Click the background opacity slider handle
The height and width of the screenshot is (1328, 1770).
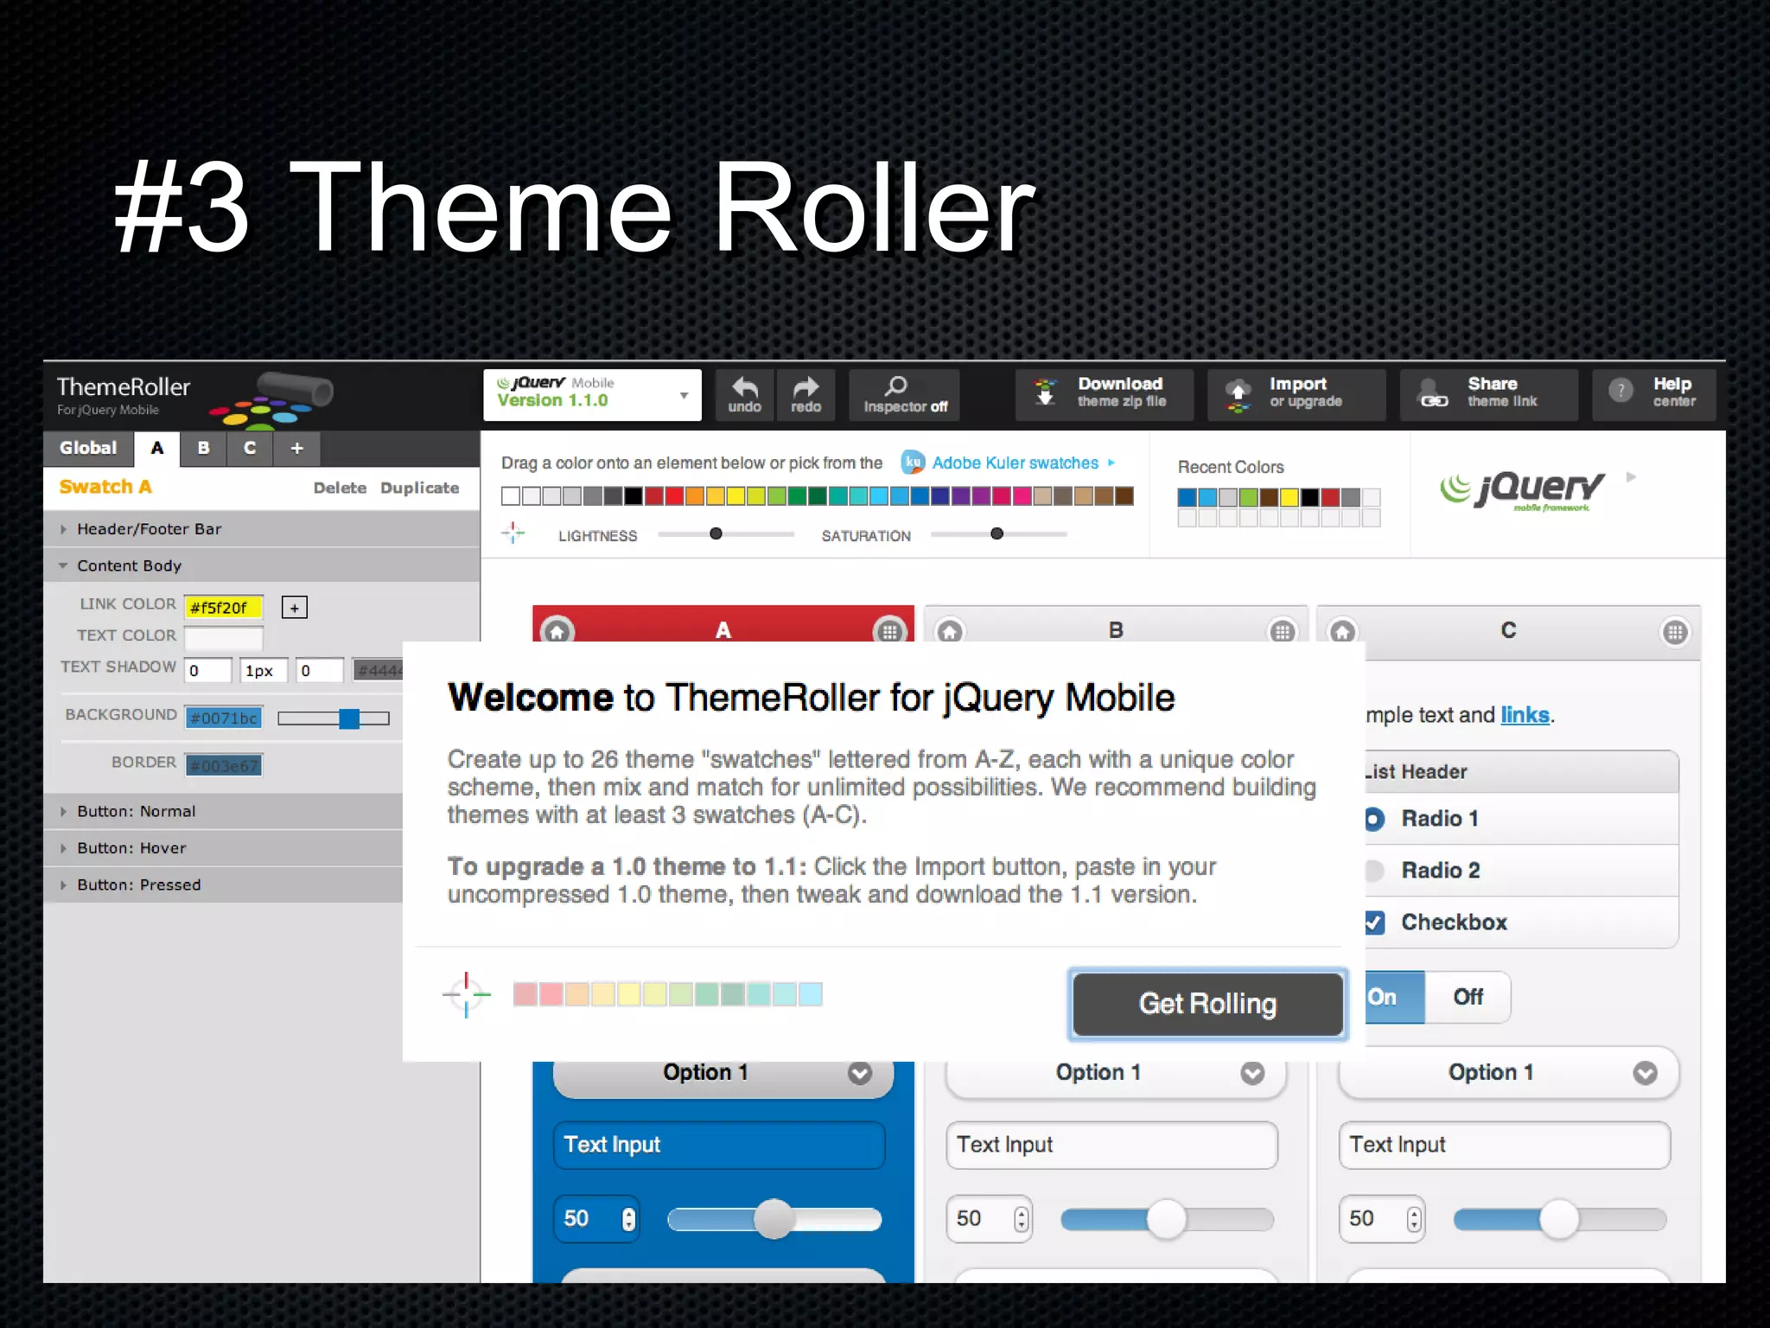(x=349, y=718)
